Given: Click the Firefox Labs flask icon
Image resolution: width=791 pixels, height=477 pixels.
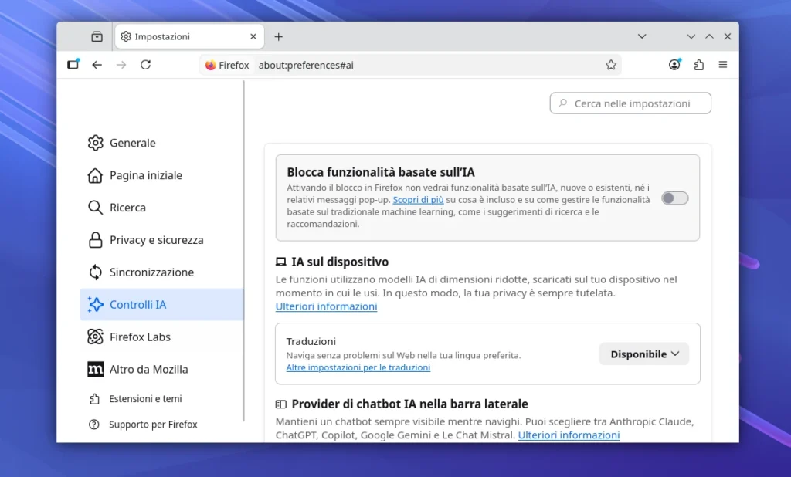Looking at the screenshot, I should click(x=95, y=337).
